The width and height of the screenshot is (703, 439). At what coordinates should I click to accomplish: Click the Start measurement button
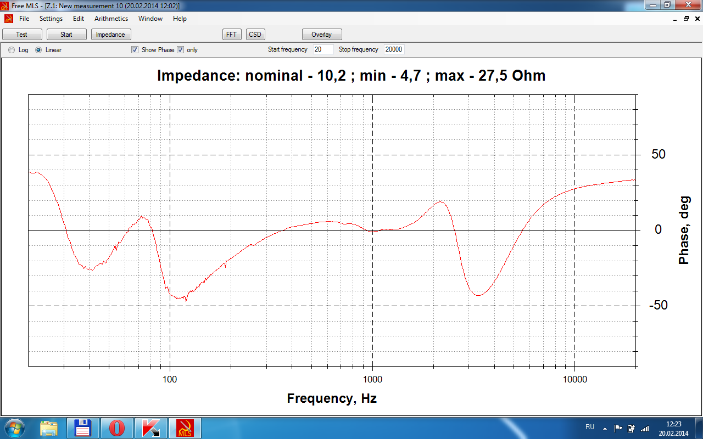coord(66,35)
